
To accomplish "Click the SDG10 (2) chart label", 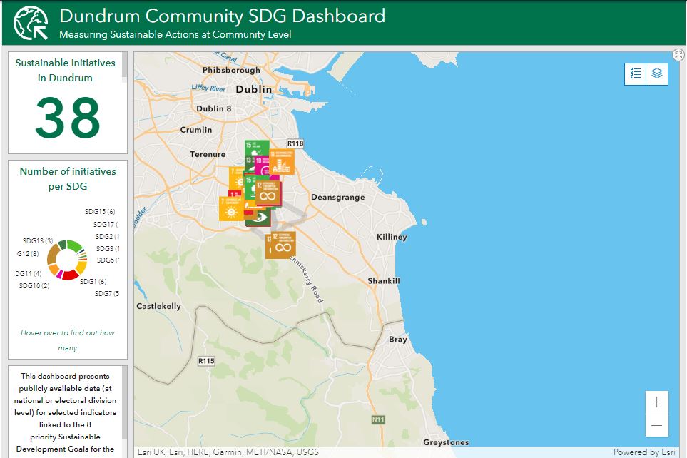I will pyautogui.click(x=34, y=286).
